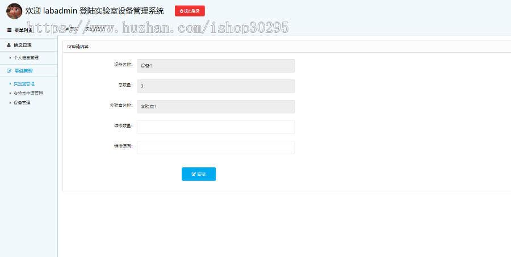This screenshot has height=257, width=511.
Task: Go to 首页 via the home breadcrumb
Action: pos(72,29)
